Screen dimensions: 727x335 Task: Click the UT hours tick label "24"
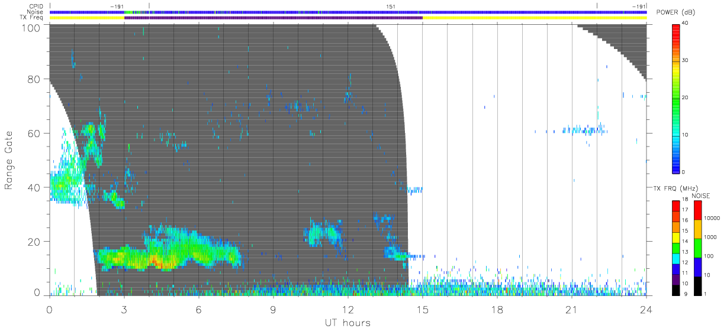(646, 309)
